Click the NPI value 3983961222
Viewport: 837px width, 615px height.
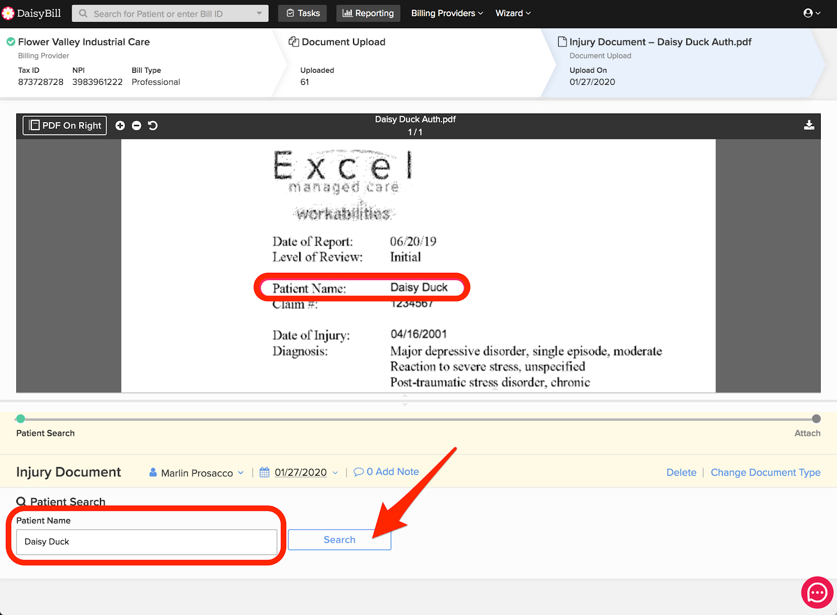pyautogui.click(x=97, y=82)
